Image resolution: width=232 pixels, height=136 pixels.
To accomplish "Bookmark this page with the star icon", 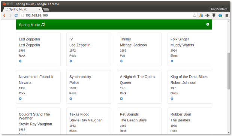I will click(x=195, y=15).
